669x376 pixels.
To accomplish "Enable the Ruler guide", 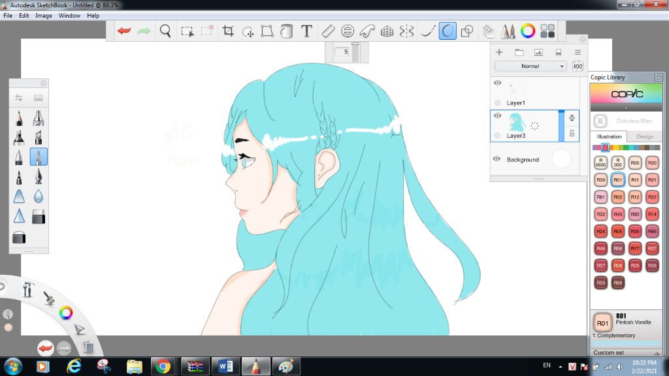I will [x=328, y=31].
